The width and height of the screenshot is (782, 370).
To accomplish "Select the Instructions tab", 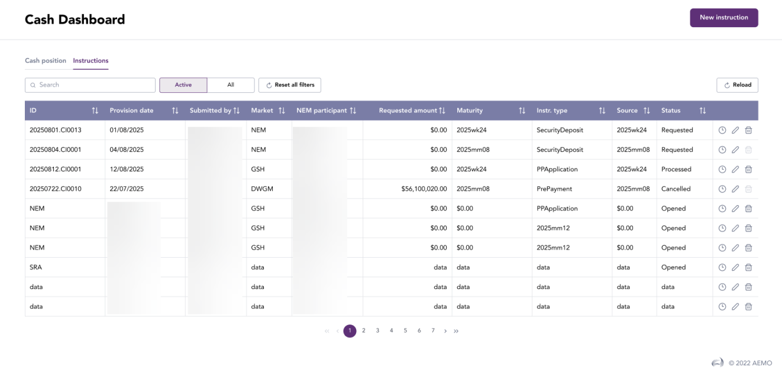I will [91, 61].
